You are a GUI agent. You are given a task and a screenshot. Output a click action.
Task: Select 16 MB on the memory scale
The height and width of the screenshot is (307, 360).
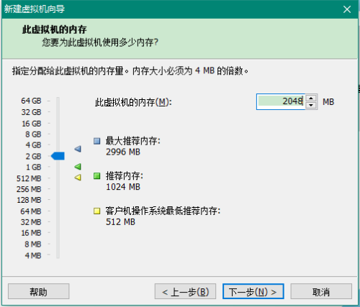(x=31, y=233)
